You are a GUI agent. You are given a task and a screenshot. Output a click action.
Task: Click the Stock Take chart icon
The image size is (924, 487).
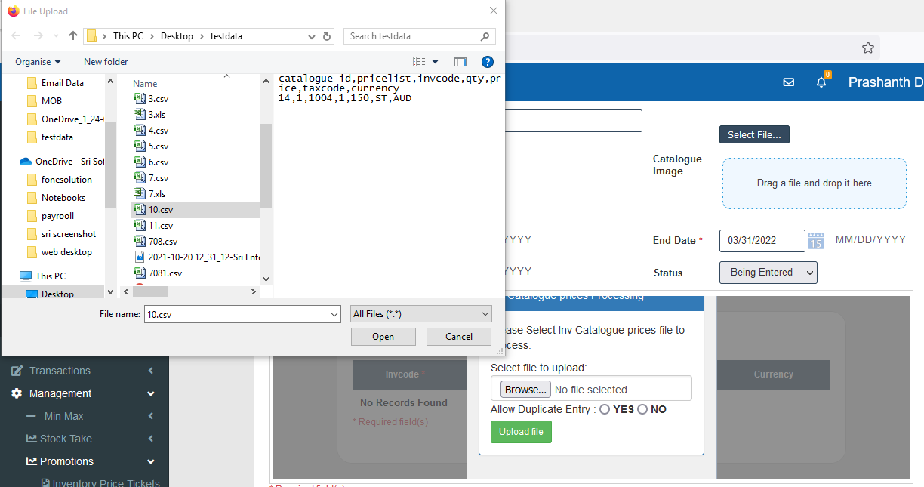coord(32,439)
